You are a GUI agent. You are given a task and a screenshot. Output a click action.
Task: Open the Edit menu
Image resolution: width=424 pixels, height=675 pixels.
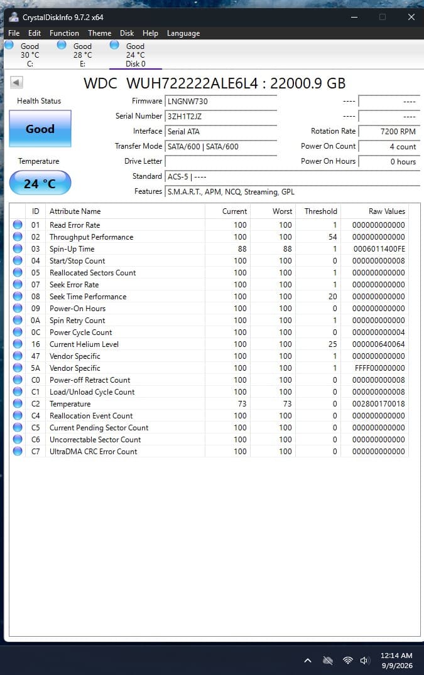[35, 33]
